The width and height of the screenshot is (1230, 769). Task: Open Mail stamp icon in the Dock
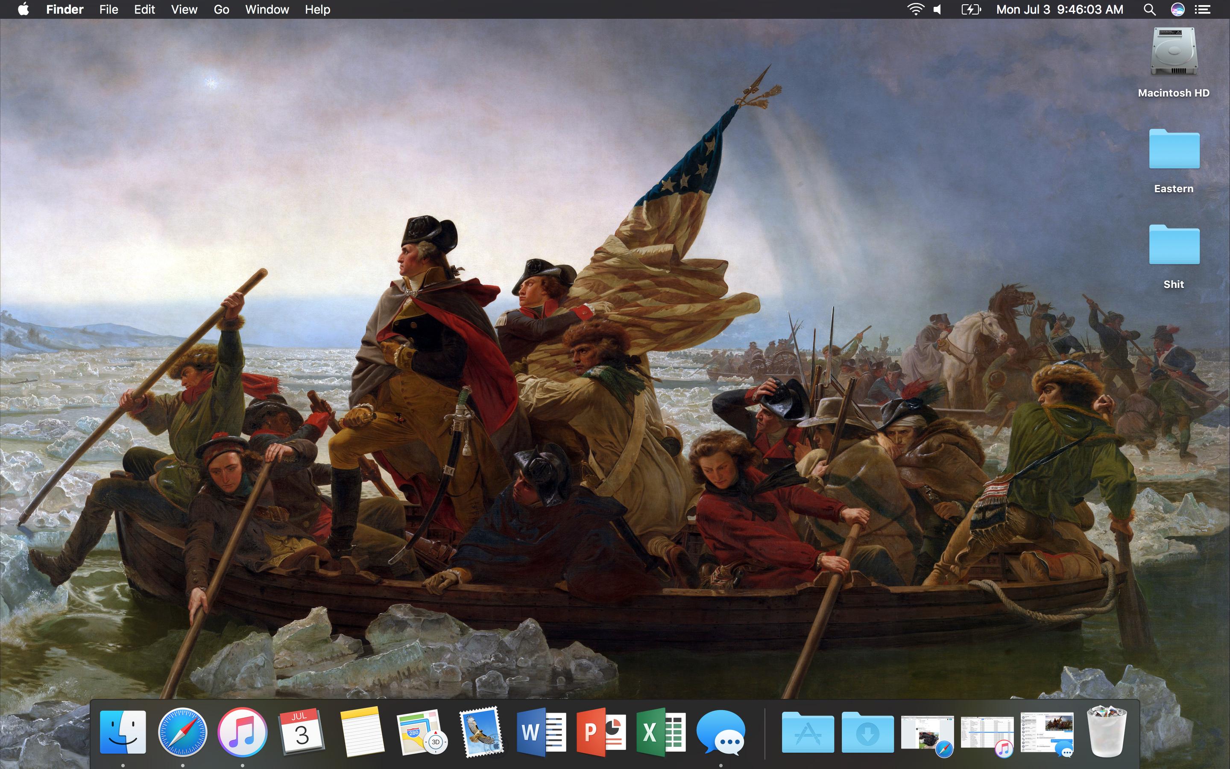(481, 731)
